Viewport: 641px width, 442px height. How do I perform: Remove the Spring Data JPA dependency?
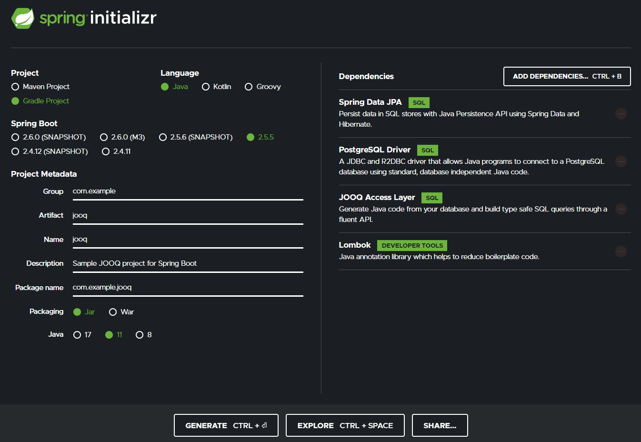[621, 114]
